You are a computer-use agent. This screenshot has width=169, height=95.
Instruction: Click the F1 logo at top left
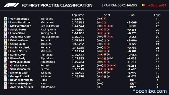click(x=11, y=5)
